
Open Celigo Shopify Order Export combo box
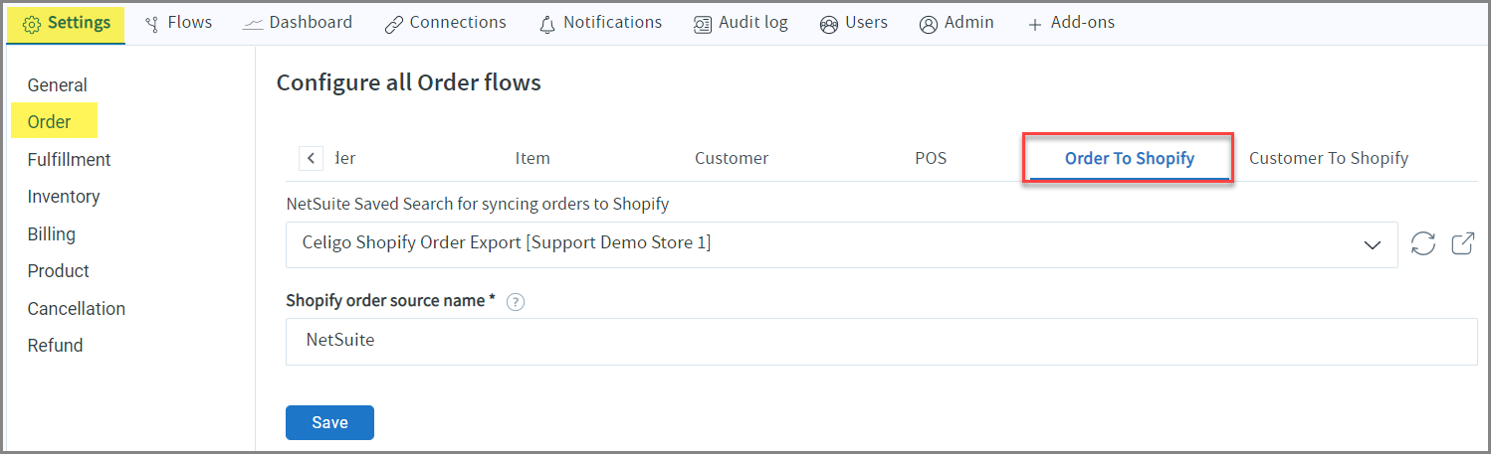coord(841,244)
